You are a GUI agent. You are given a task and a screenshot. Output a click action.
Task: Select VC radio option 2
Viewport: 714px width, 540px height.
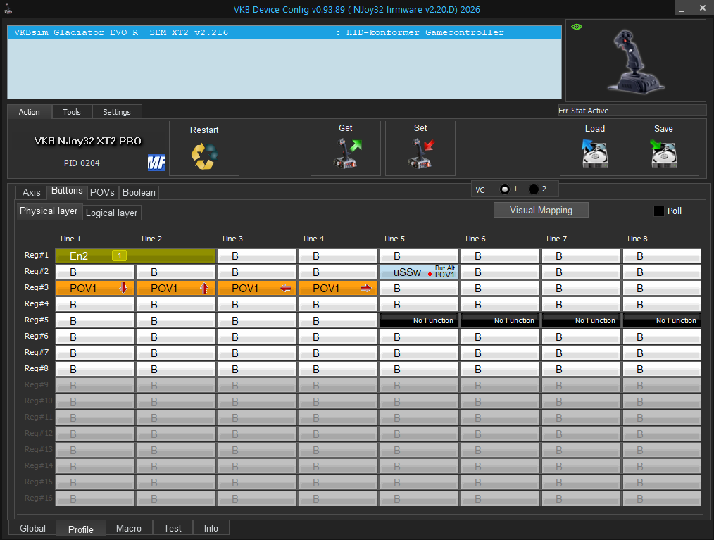click(533, 189)
